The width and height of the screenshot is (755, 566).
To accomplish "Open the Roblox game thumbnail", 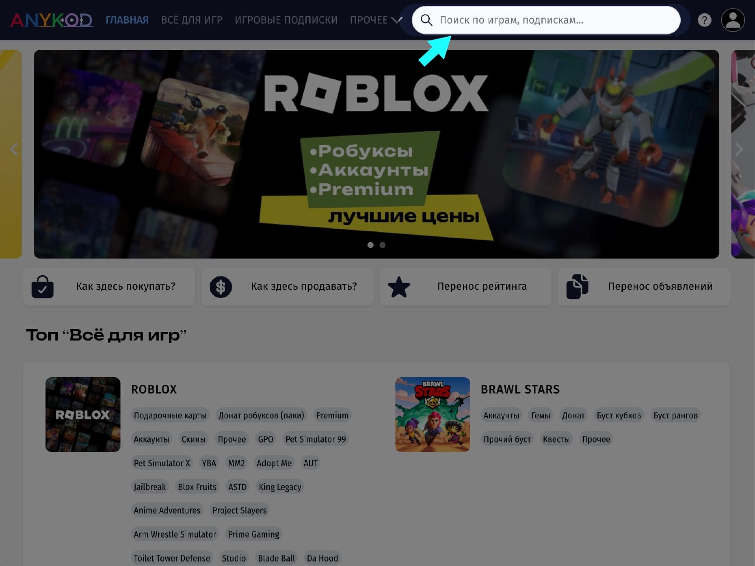I will click(x=83, y=414).
